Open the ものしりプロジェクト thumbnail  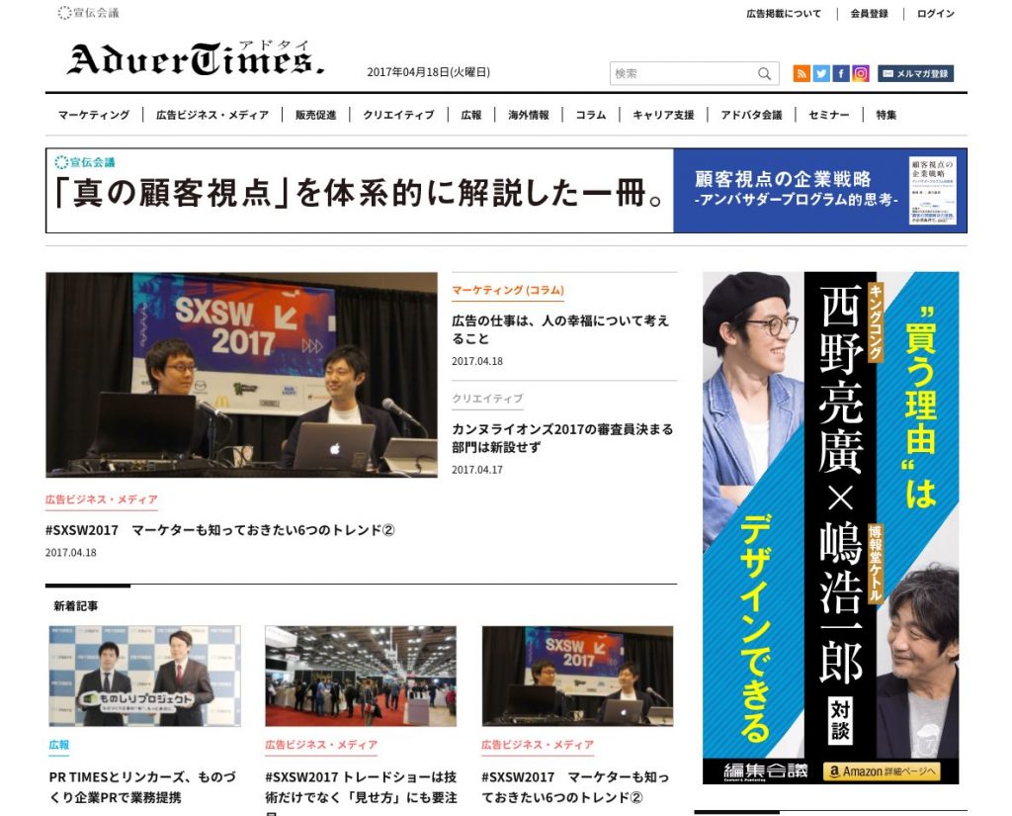(144, 676)
